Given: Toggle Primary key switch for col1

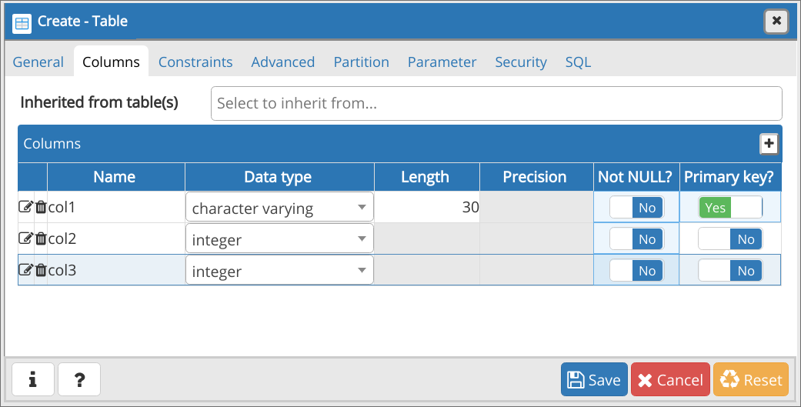Looking at the screenshot, I should click(730, 208).
